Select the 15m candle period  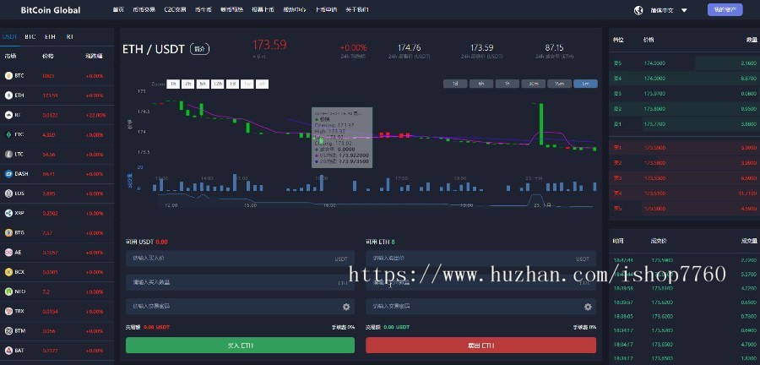[x=559, y=84]
